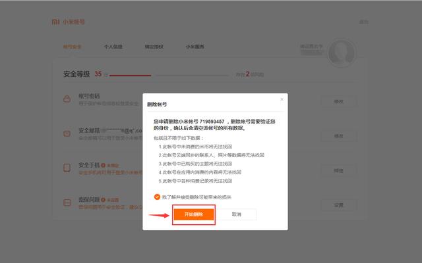Screen dimensions: 422x263
Task: Click the red warning icon after 安全手机
Action: [x=103, y=165]
